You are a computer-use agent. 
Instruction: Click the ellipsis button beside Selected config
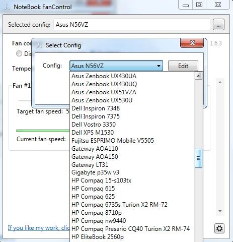point(218,25)
